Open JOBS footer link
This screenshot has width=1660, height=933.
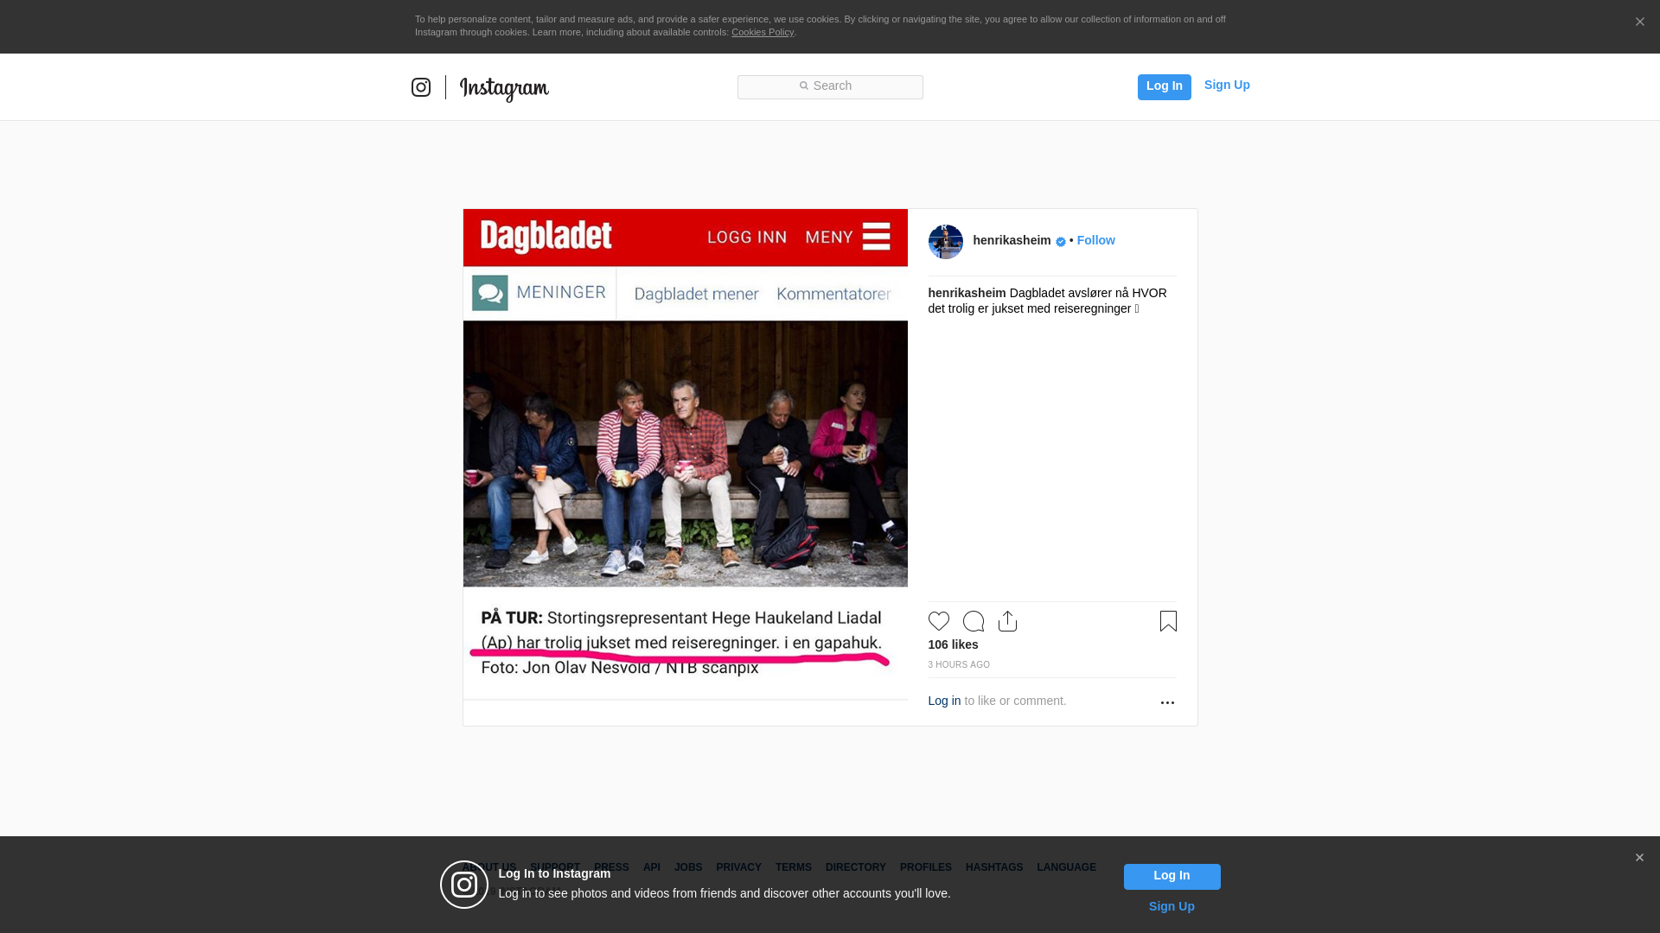tap(688, 867)
